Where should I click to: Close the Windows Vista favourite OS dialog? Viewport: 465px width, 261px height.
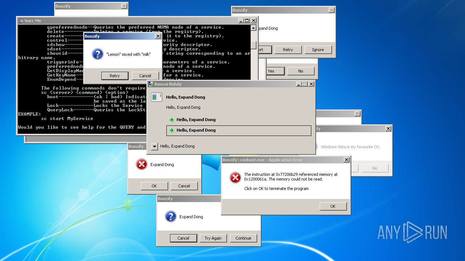[388, 129]
